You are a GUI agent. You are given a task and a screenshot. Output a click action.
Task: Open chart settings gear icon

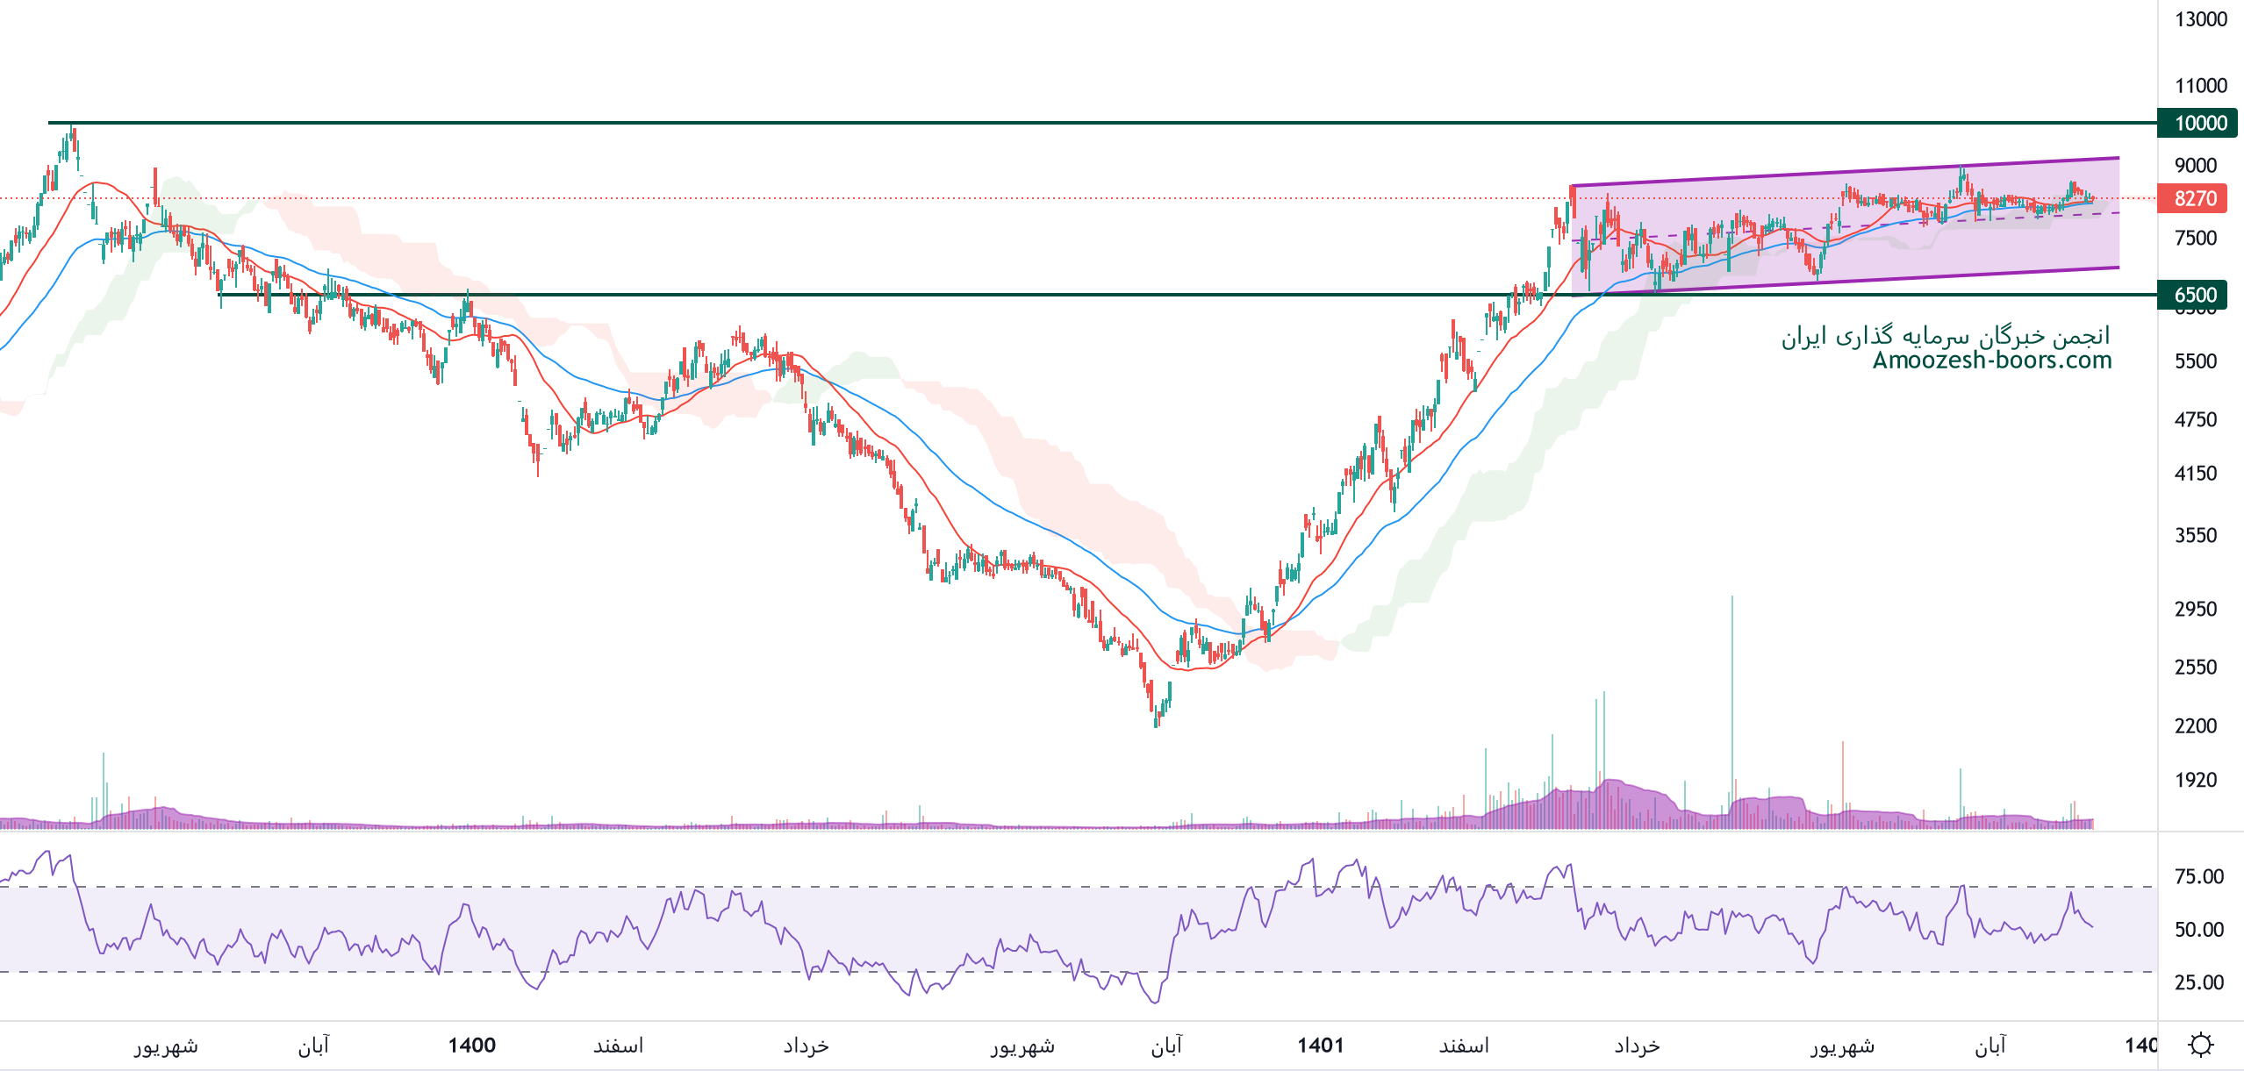(x=2200, y=1045)
